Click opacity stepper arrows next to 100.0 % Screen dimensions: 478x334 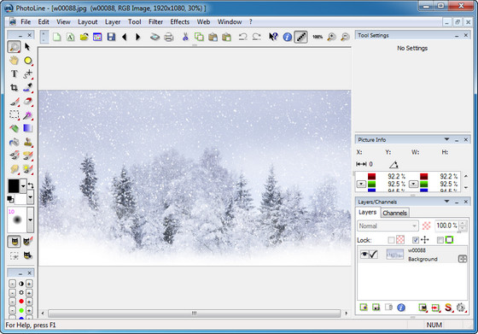pyautogui.click(x=463, y=226)
